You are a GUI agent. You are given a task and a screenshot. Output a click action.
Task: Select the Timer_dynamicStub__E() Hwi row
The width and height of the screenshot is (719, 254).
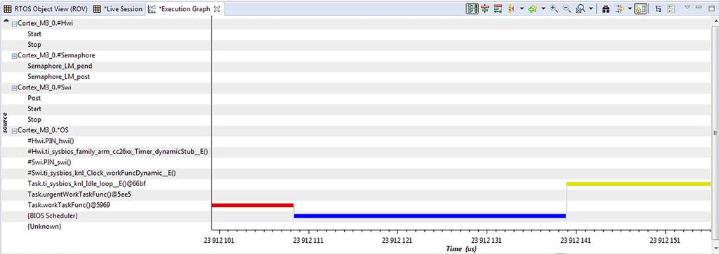coord(118,152)
